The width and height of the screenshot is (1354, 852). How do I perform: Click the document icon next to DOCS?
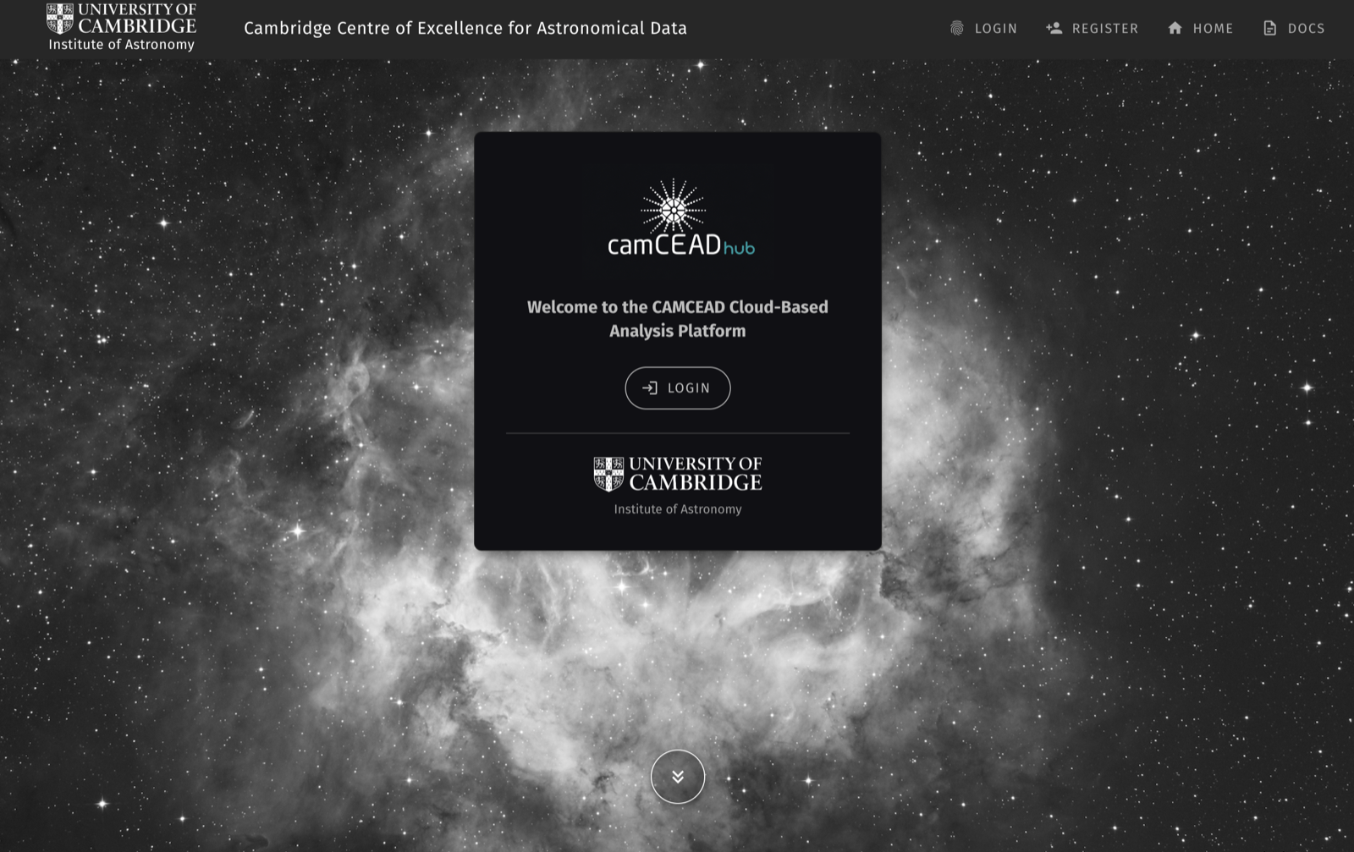coord(1269,28)
